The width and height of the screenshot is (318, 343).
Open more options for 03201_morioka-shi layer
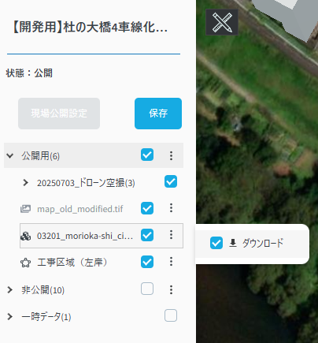pyautogui.click(x=171, y=234)
